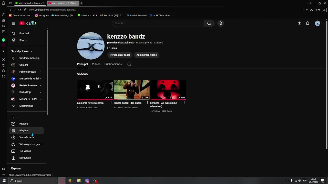
Task: Click Personalizar canal button
Action: tap(120, 55)
